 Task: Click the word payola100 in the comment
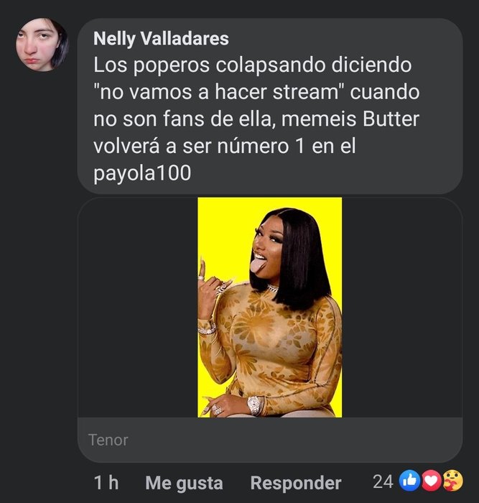click(142, 174)
